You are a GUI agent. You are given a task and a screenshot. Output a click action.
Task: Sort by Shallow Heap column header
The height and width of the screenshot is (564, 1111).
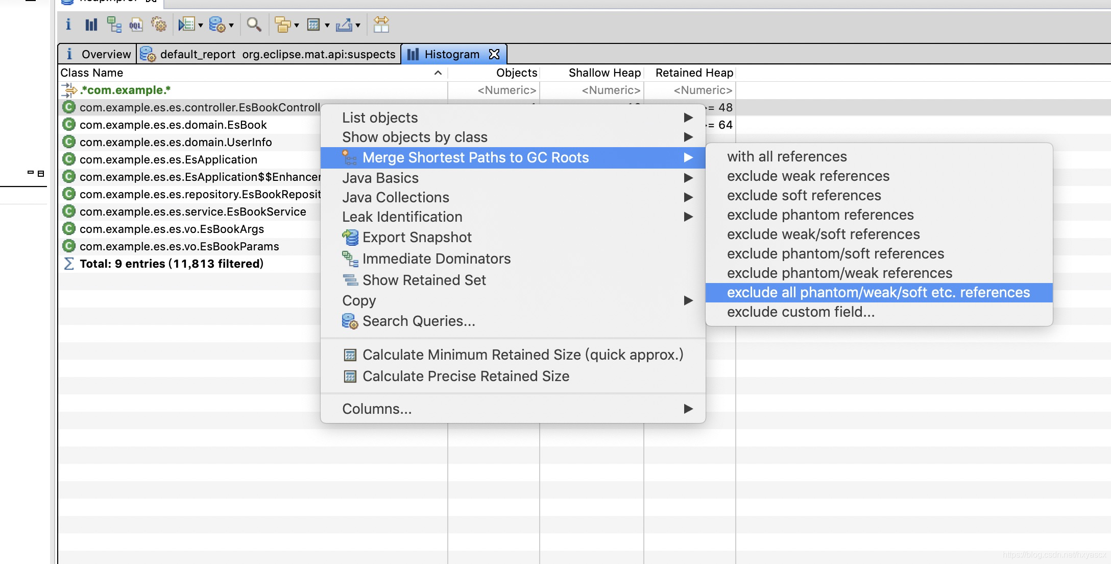tap(592, 73)
